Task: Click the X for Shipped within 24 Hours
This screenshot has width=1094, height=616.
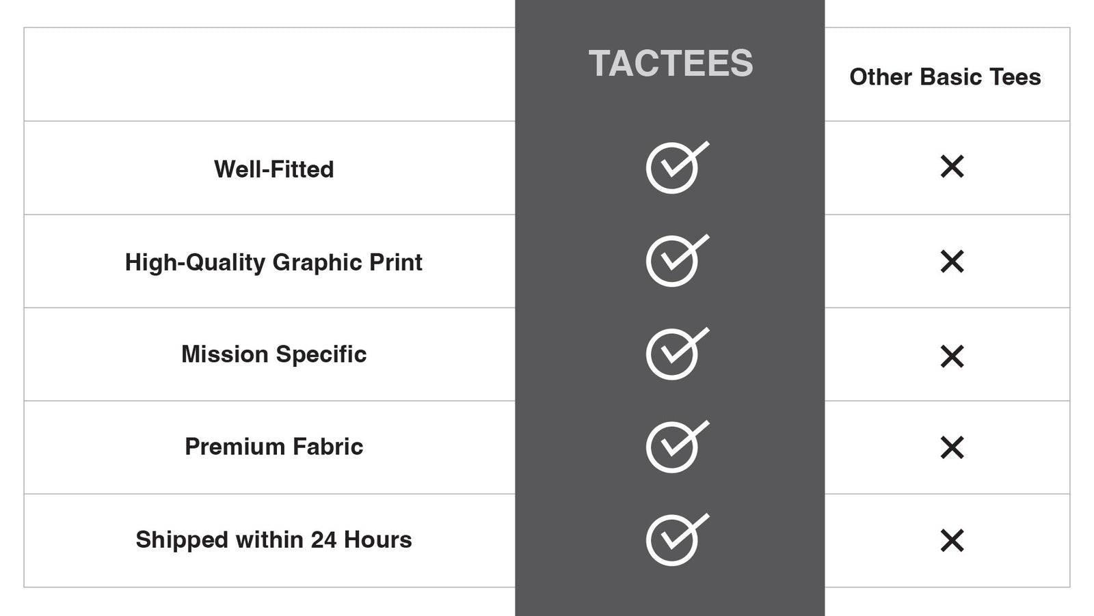Action: click(x=952, y=540)
